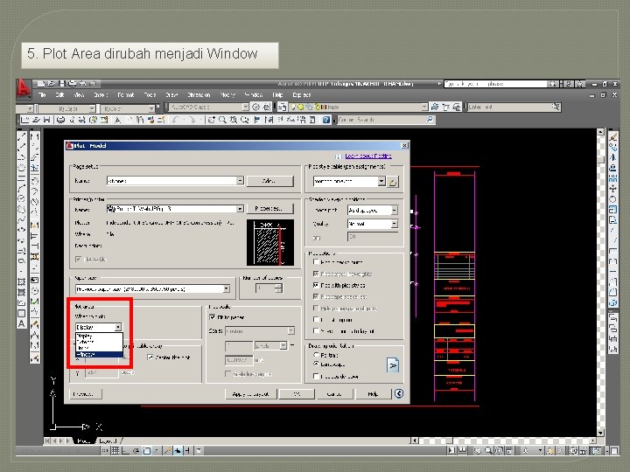The image size is (630, 472).
Task: Edit plot style table pencil button
Action: 393,182
